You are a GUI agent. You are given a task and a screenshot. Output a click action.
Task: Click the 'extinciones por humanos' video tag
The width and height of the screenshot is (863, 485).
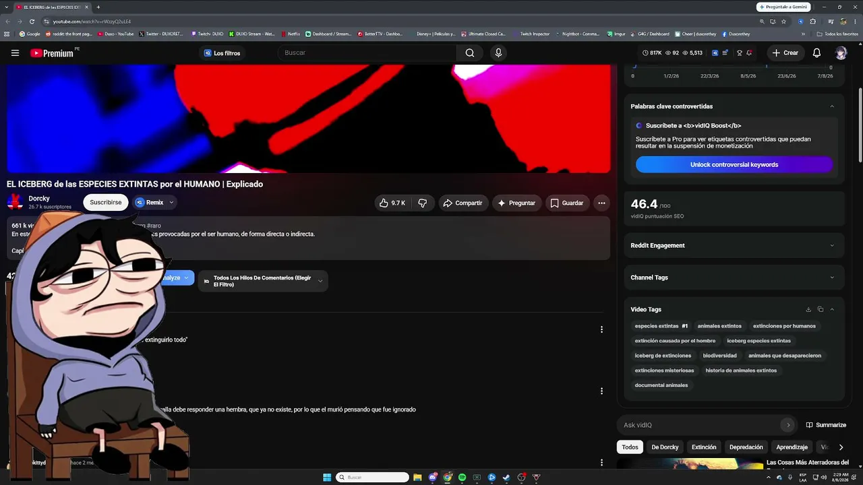pos(784,326)
